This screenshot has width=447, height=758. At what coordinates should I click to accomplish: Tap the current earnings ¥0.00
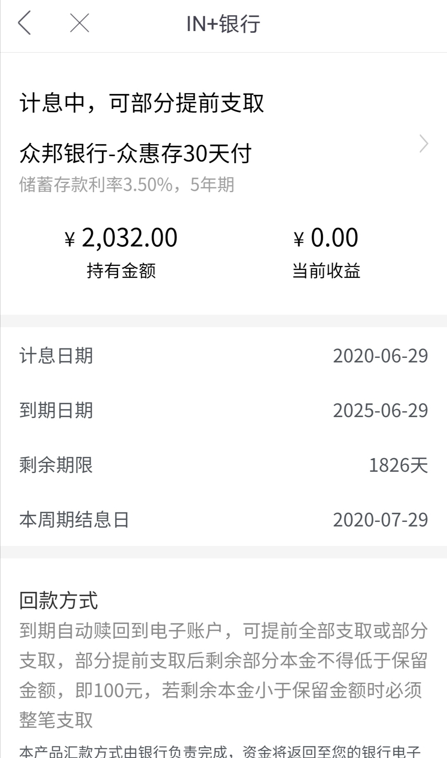point(326,238)
